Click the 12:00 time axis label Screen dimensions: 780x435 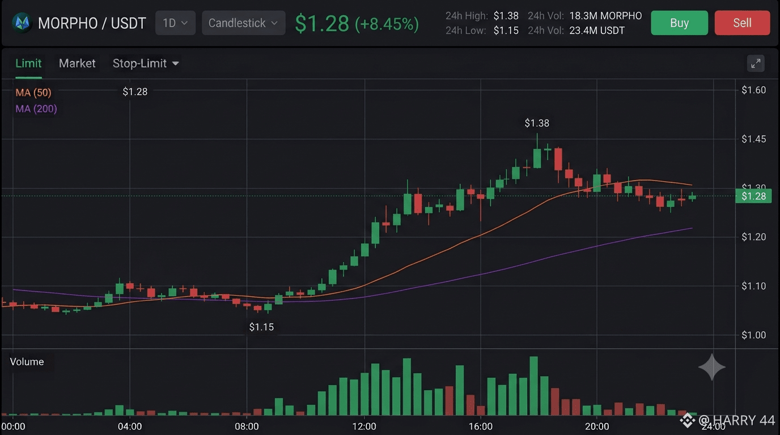coord(364,426)
